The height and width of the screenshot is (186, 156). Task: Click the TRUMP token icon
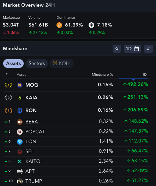[x=20, y=181]
